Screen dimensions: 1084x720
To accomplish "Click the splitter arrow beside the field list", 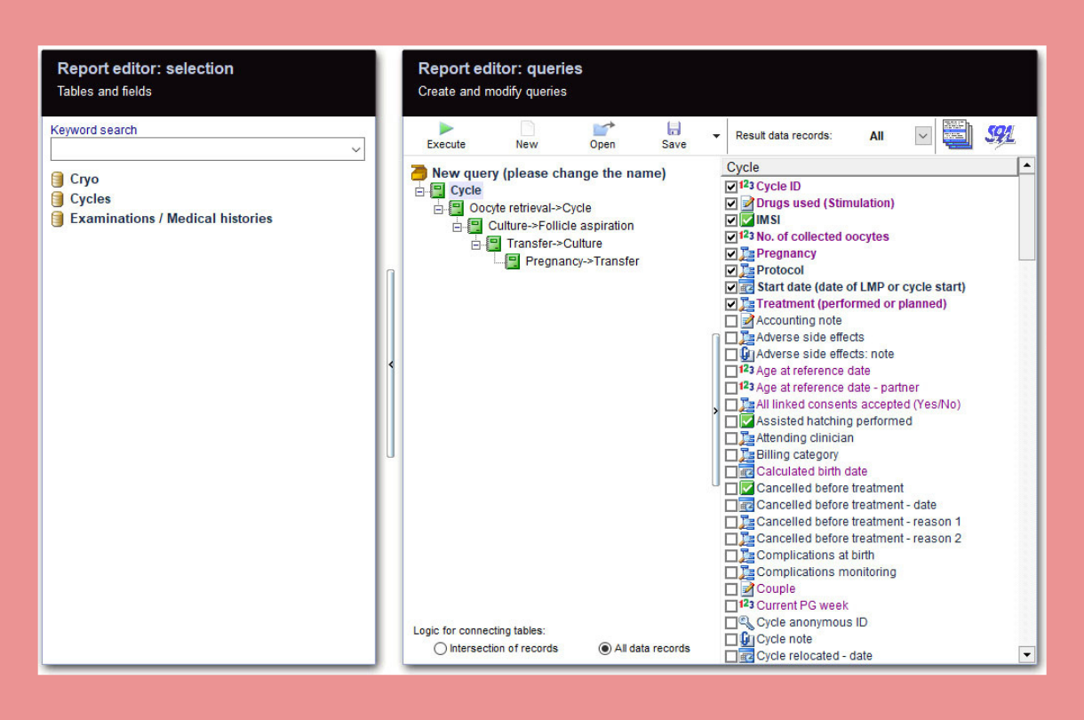I will (x=716, y=410).
